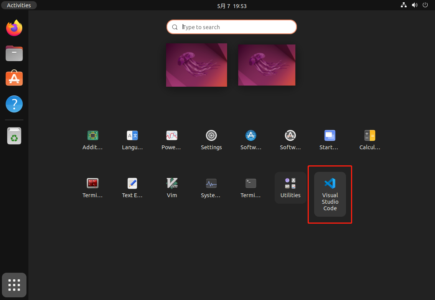Open the Additional Drivers chip icon

[93, 135]
